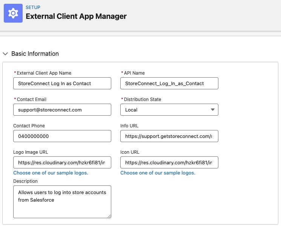The width and height of the screenshot is (281, 228).
Task: Open sample logos link under Icon URL
Action: point(158,173)
